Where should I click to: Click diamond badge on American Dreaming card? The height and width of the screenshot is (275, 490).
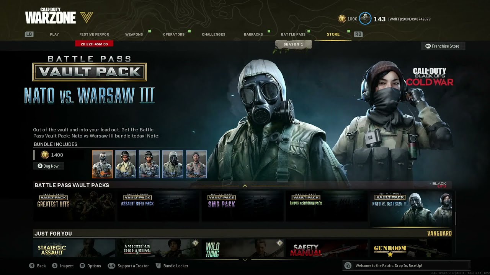click(195, 243)
